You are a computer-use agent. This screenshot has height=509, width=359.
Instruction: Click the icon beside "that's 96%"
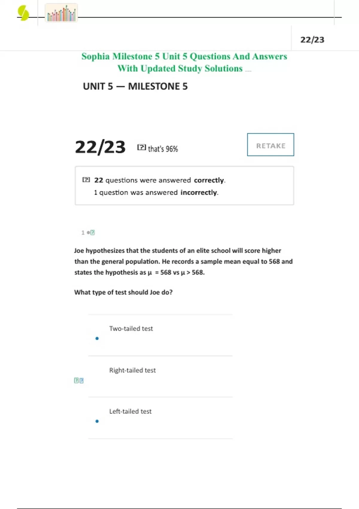[x=142, y=147]
